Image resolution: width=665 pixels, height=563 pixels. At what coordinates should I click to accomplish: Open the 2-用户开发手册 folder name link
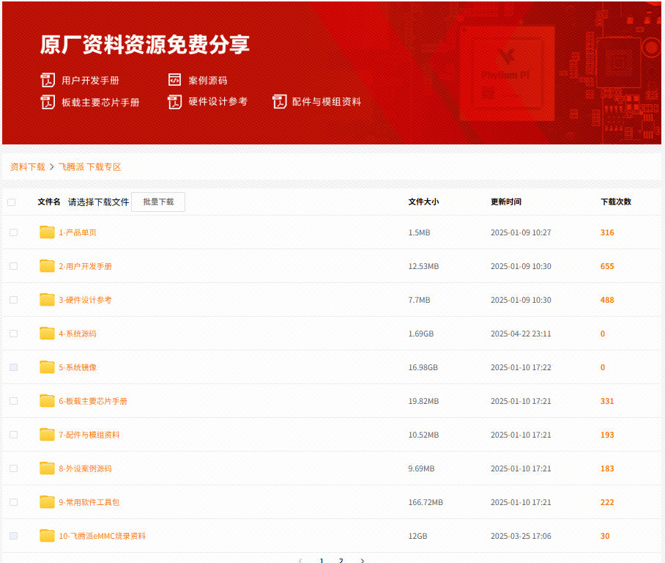pyautogui.click(x=85, y=266)
